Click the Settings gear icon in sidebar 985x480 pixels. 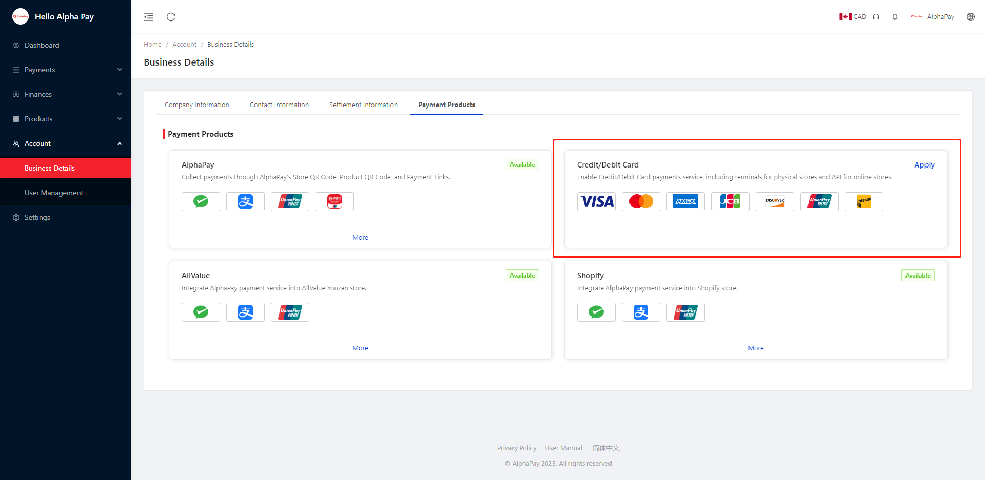pyautogui.click(x=16, y=217)
